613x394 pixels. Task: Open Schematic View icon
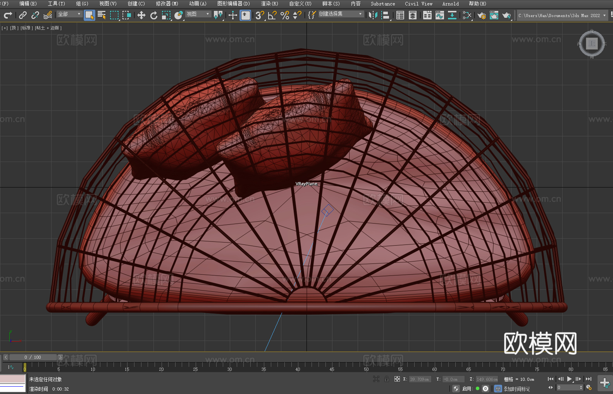tap(452, 15)
